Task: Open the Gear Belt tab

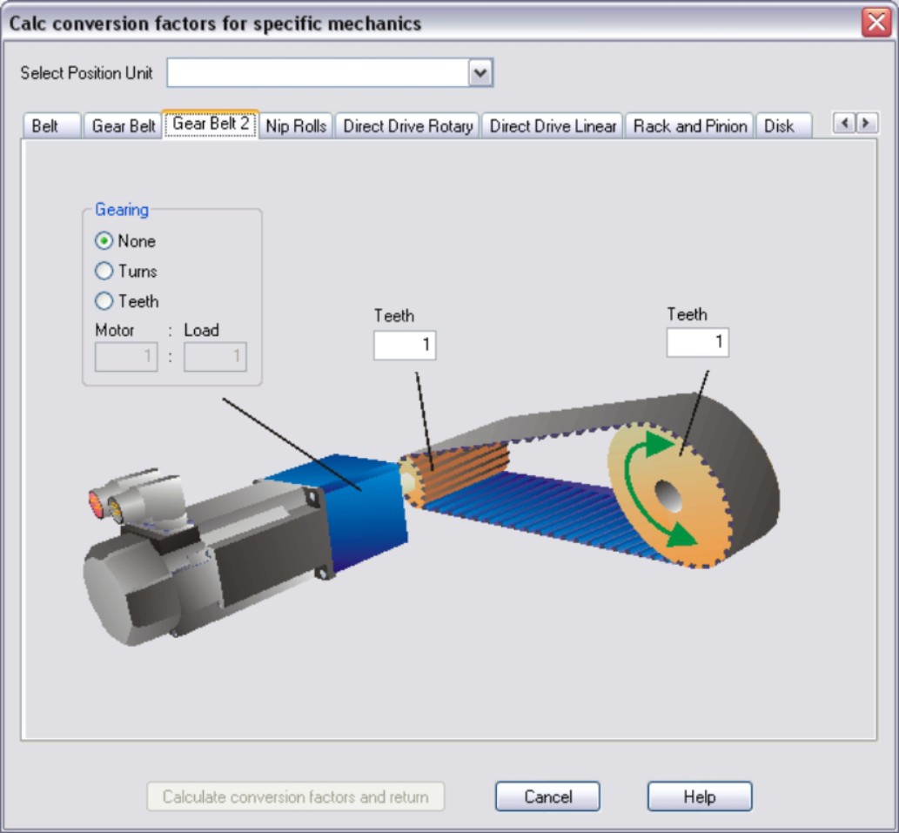Action: tap(123, 126)
